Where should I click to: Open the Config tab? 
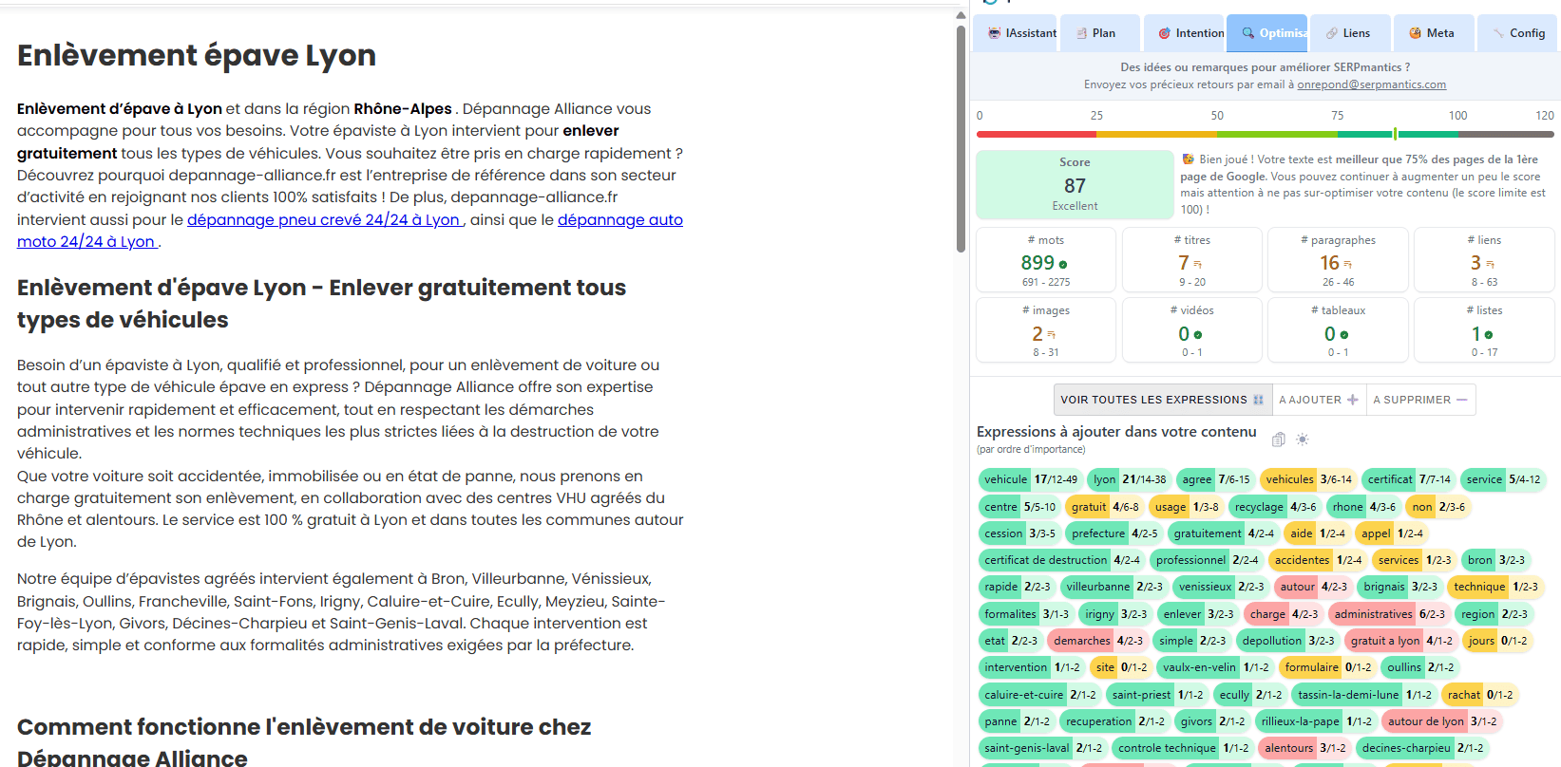1519,33
